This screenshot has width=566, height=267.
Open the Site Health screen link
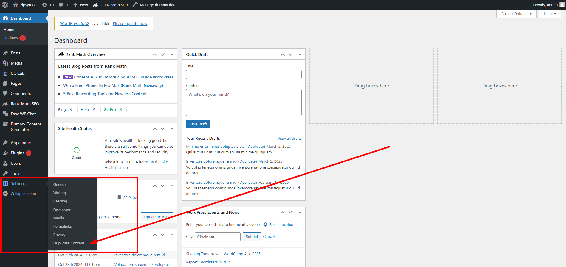pos(136,165)
